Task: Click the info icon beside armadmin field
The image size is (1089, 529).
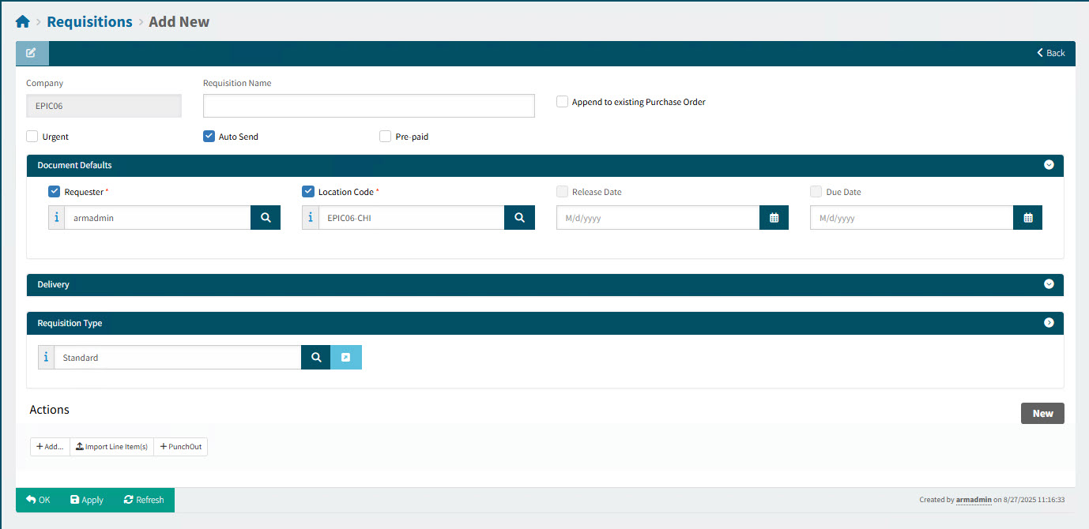Action: tap(56, 217)
